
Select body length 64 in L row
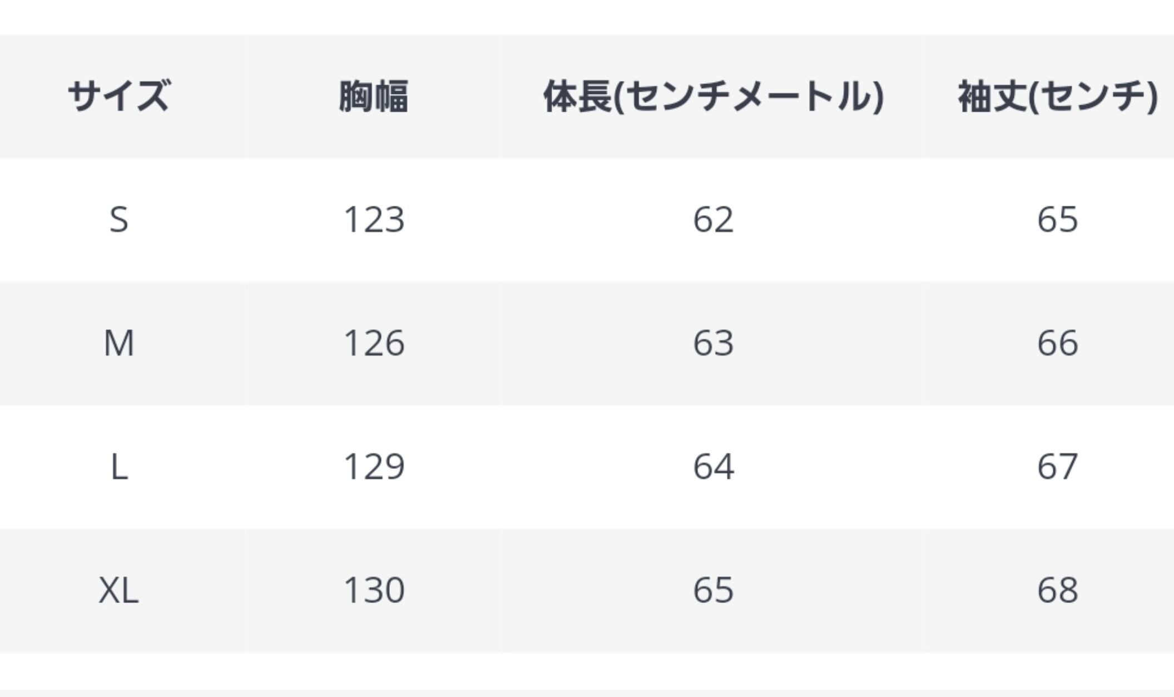tap(713, 467)
